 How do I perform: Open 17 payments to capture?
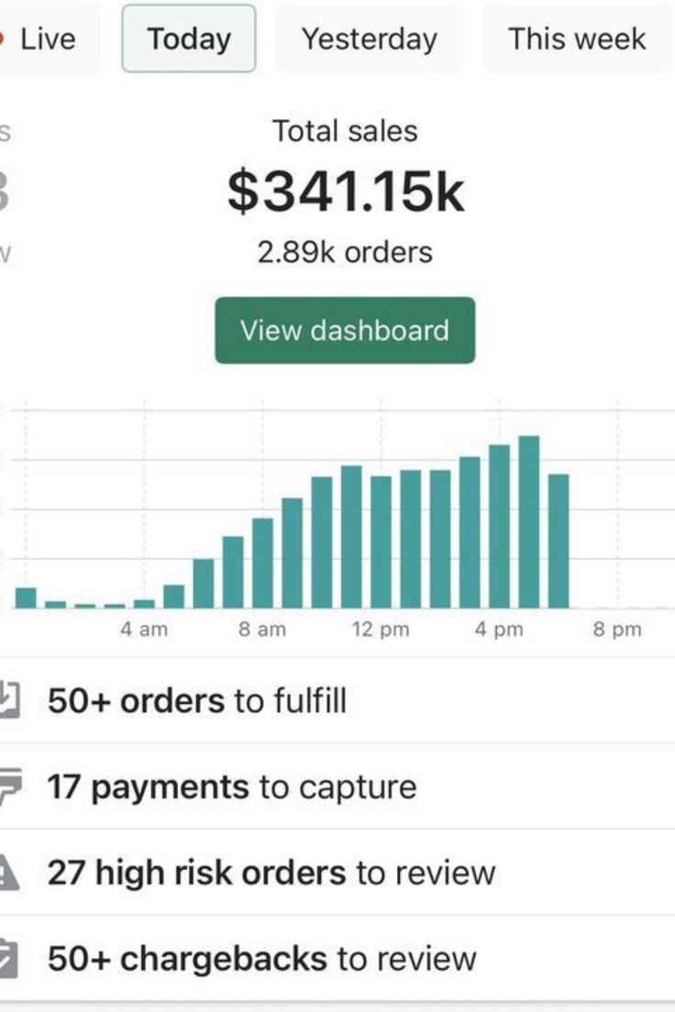337,786
